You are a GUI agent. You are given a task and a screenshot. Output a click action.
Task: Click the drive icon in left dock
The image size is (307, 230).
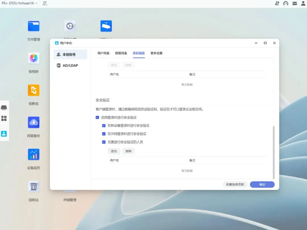tap(4, 107)
